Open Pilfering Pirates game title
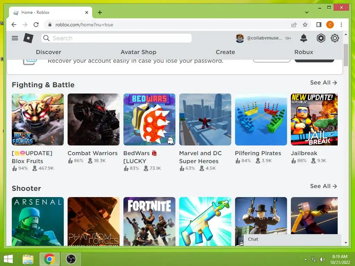The image size is (355, 266). 258,153
